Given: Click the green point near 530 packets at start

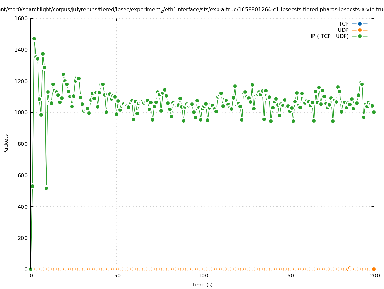Looking at the screenshot, I should [x=32, y=186].
